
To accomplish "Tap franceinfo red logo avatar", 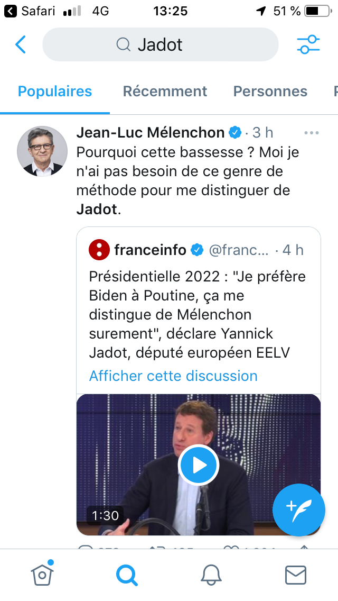I will point(99,250).
